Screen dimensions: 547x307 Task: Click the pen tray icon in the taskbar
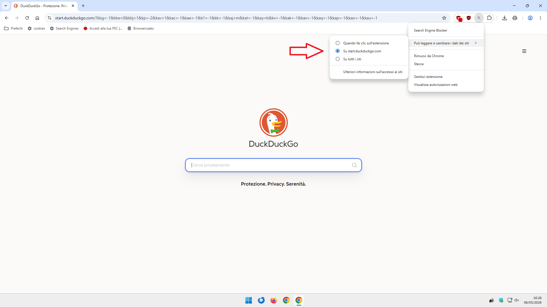tap(491, 300)
